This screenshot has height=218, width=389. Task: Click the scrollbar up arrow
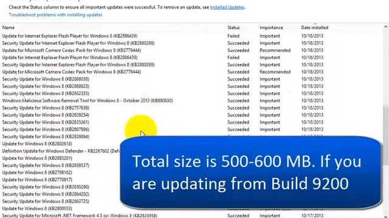[385, 27]
